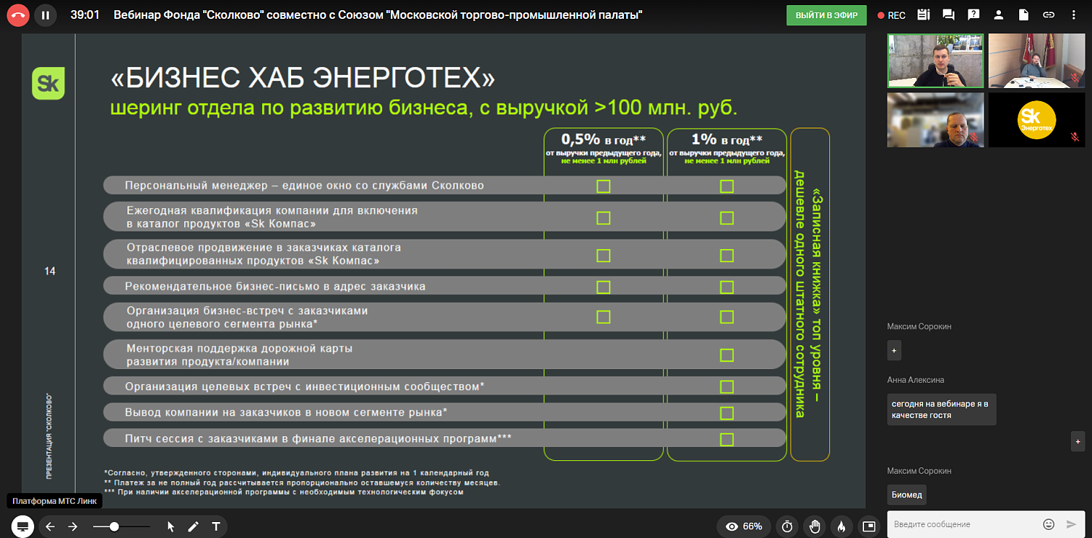Click 1% checkbox for Отраслевое продвижение row

point(727,256)
